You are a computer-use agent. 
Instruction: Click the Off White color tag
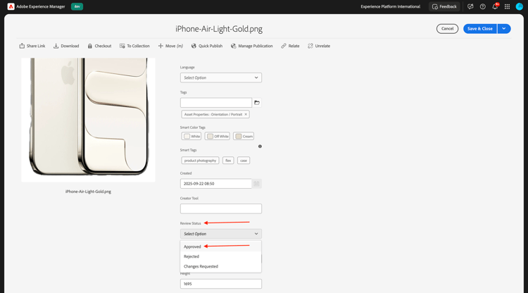click(x=218, y=136)
